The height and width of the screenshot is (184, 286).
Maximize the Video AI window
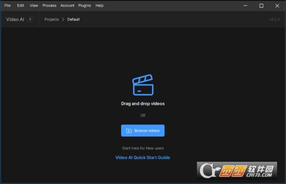[261, 6]
